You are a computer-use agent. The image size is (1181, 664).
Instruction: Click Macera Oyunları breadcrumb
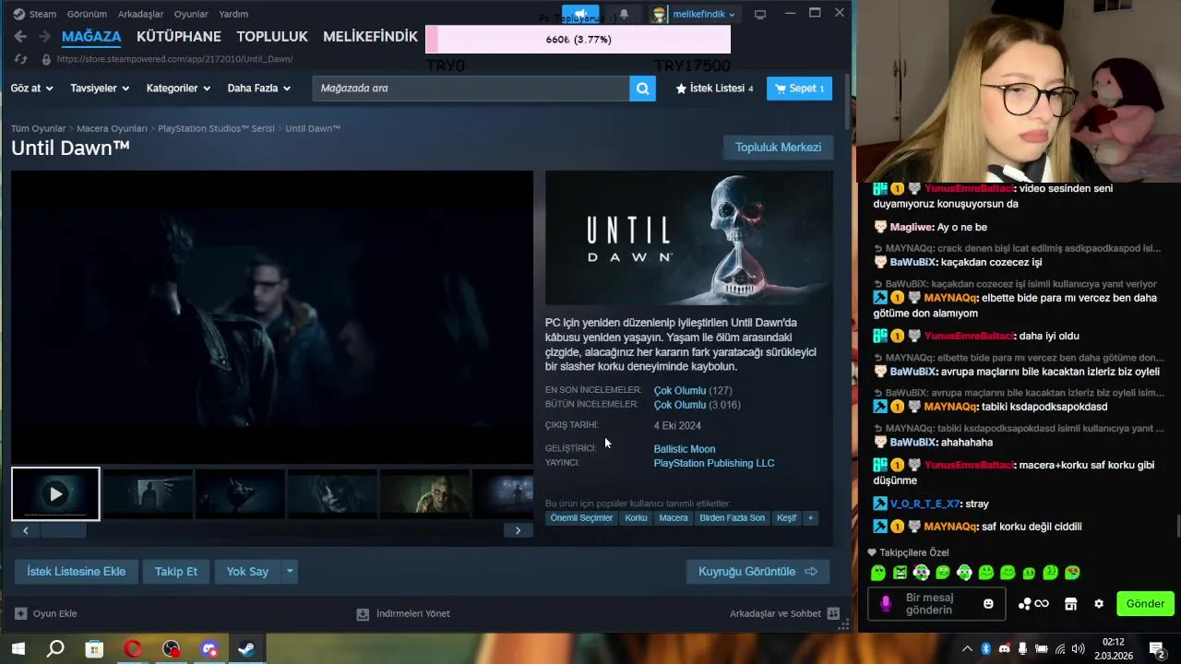(112, 129)
